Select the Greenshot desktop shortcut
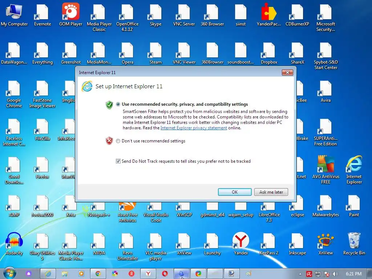This screenshot has height=279, width=372. (x=71, y=53)
